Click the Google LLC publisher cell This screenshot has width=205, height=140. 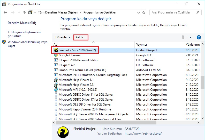[144, 55]
